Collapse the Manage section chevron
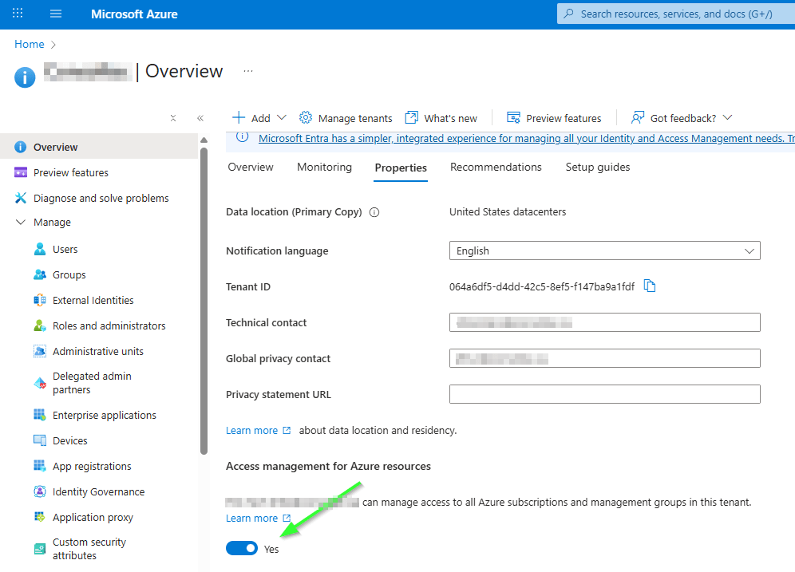Viewport: 795px width, 572px height. tap(20, 222)
